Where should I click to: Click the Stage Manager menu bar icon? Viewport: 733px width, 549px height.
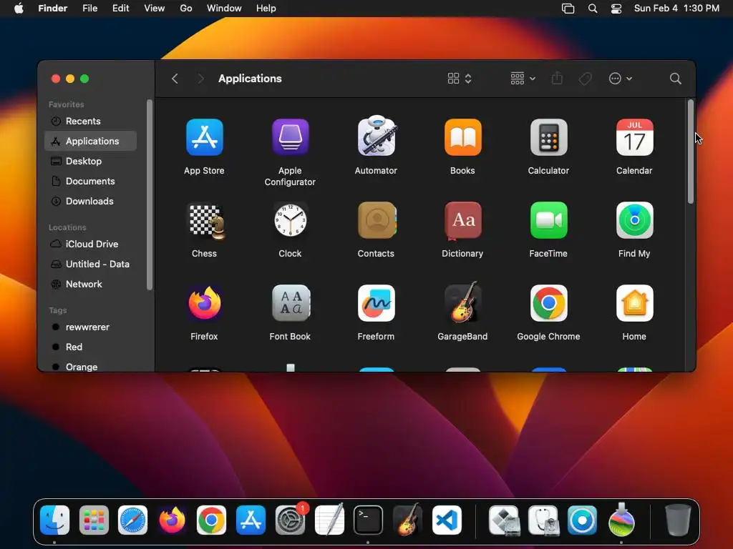568,9
